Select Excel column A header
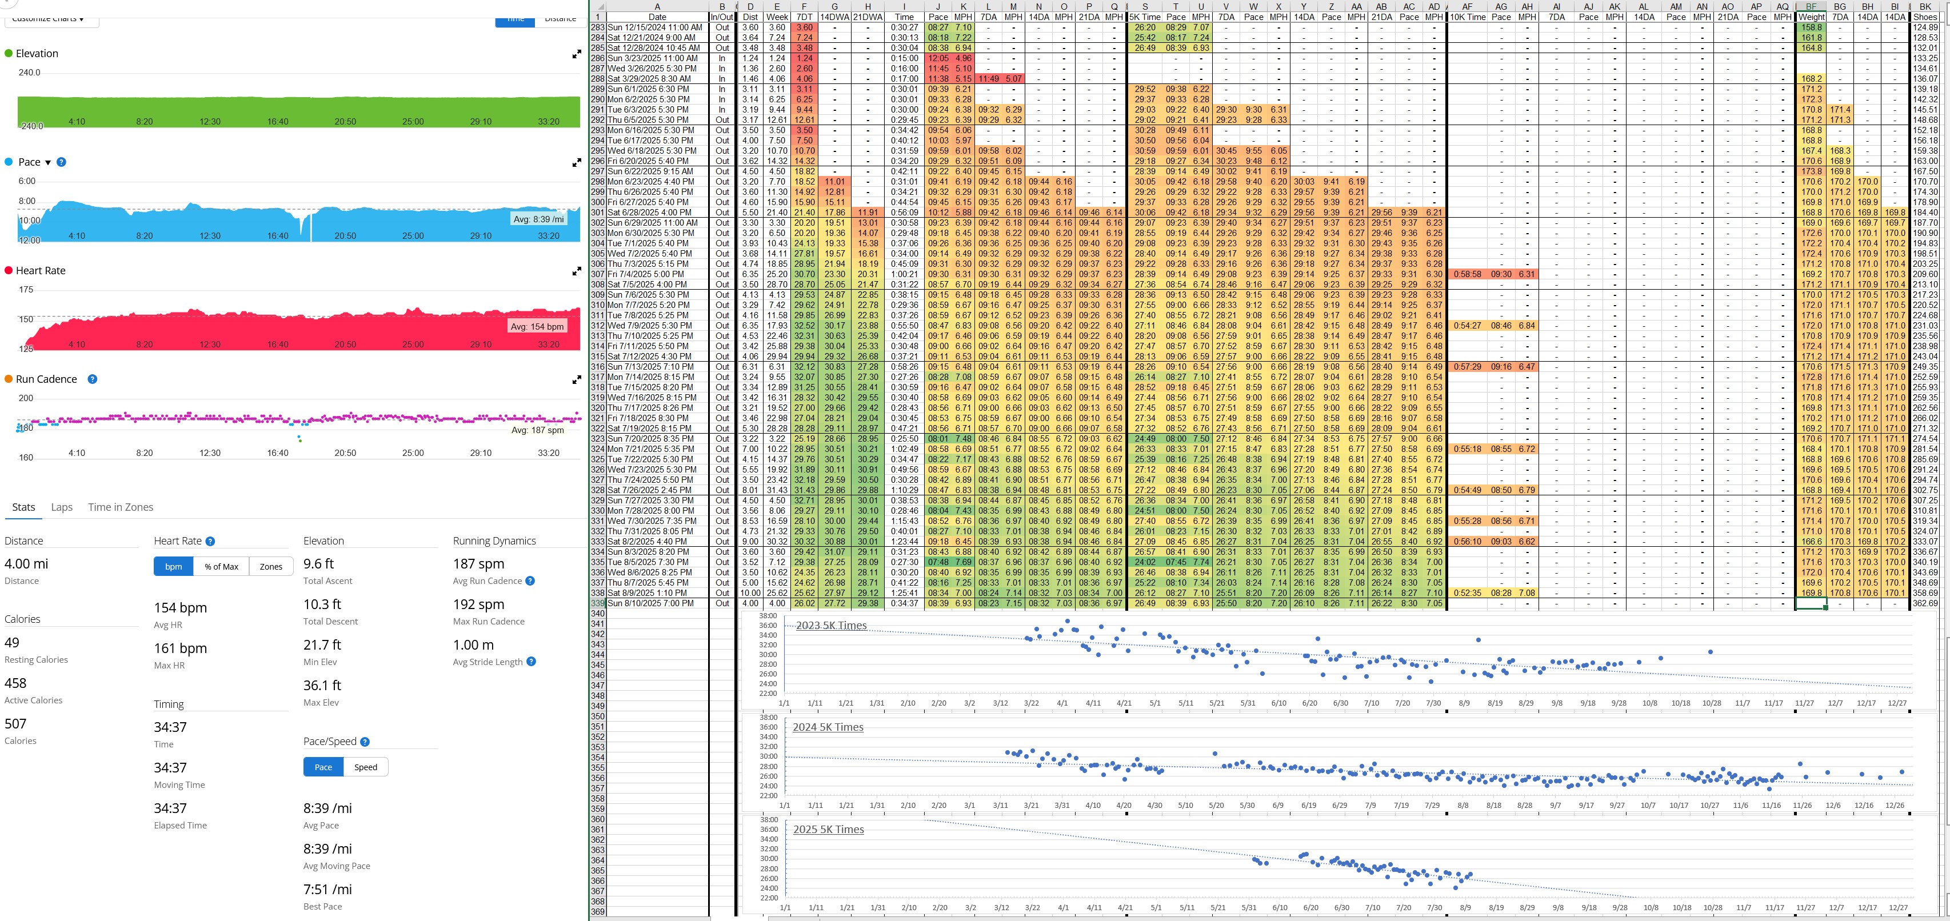The image size is (1950, 921). [x=657, y=7]
